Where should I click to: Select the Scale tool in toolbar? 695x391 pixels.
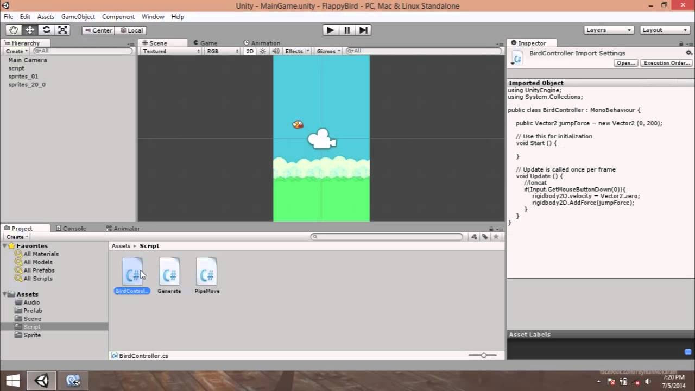pyautogui.click(x=62, y=30)
